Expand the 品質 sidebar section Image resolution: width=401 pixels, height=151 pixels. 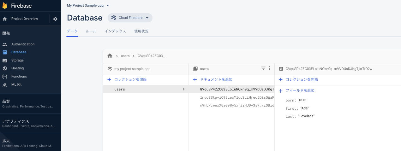(x=30, y=104)
